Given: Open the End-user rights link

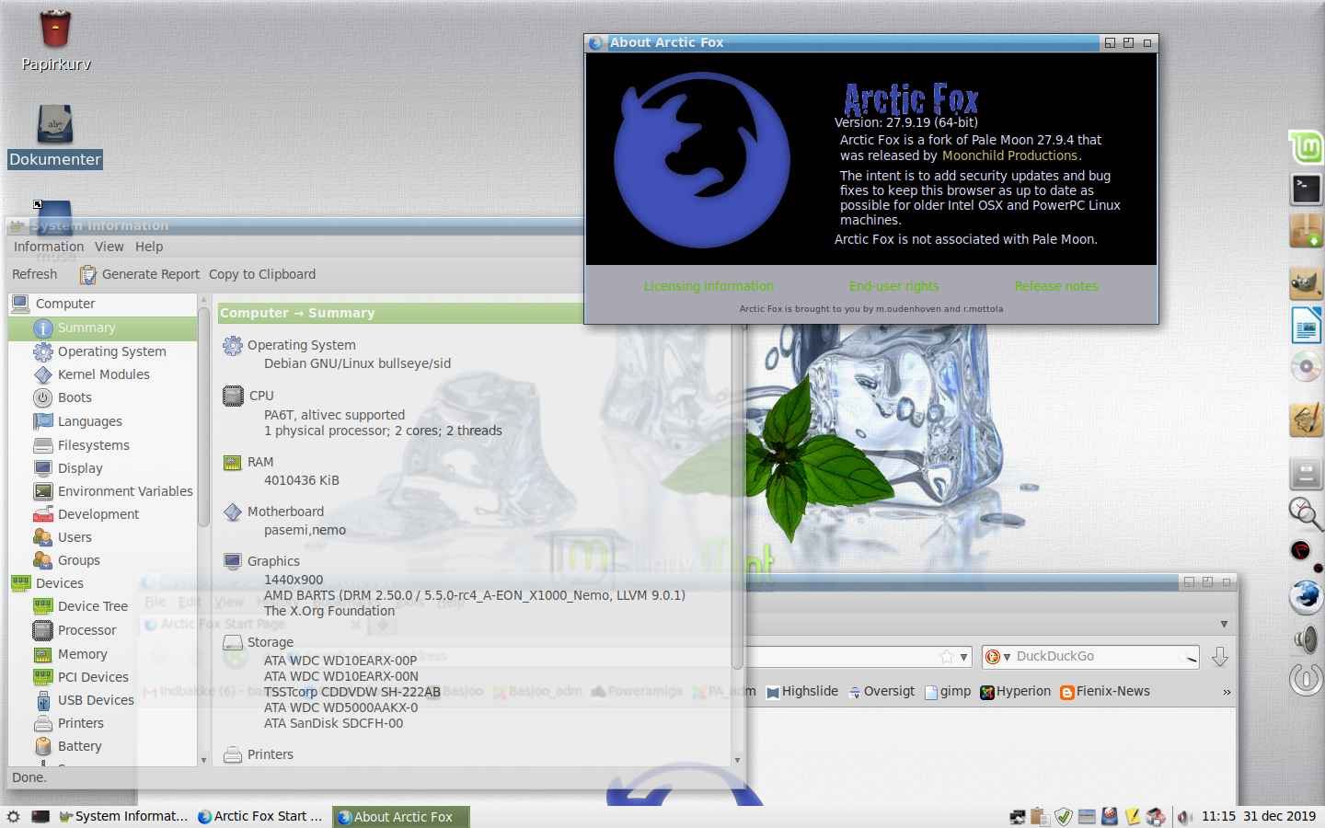Looking at the screenshot, I should point(893,286).
